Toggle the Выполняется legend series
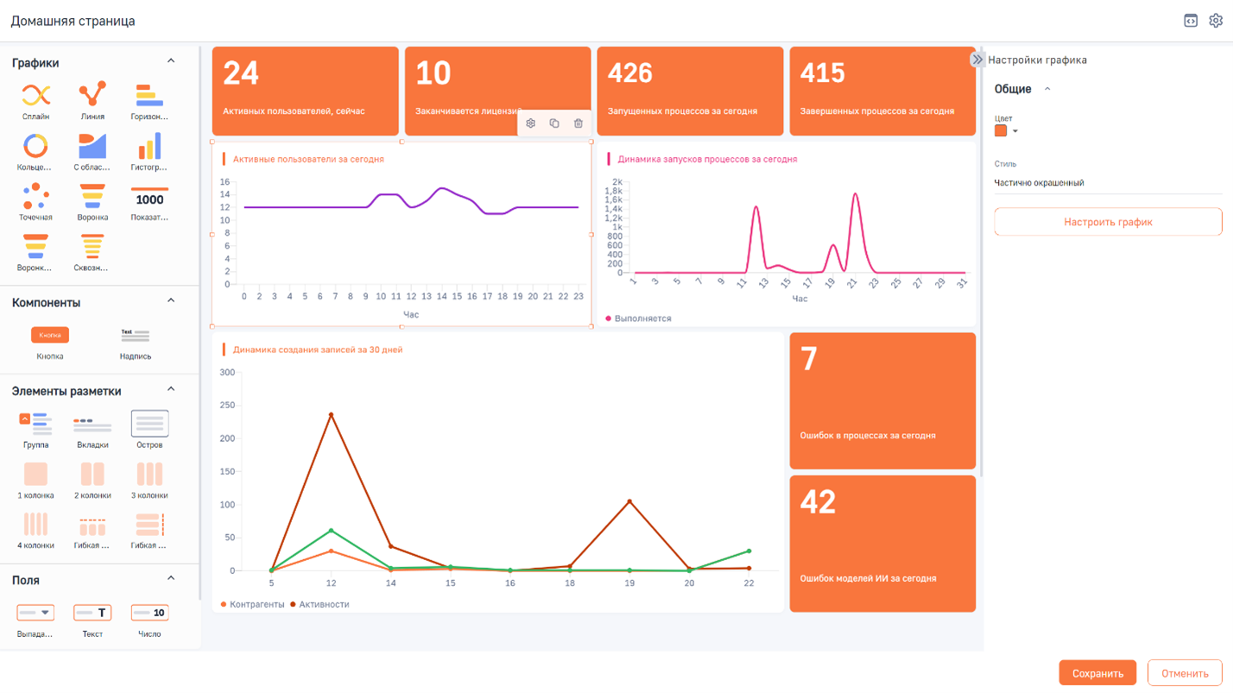The image size is (1233, 693). pos(638,318)
